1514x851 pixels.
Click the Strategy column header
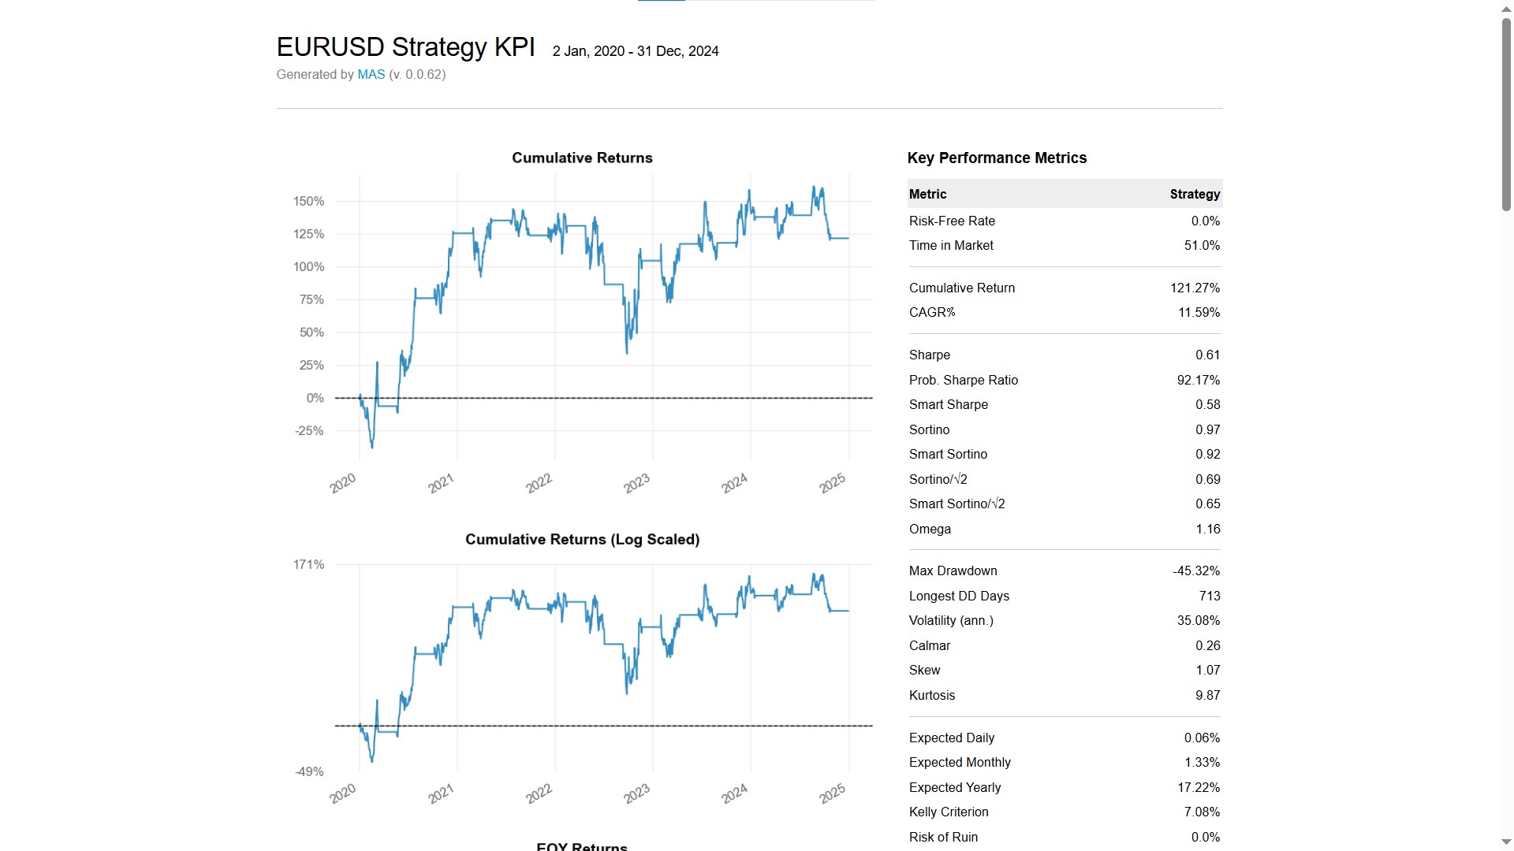[1194, 194]
